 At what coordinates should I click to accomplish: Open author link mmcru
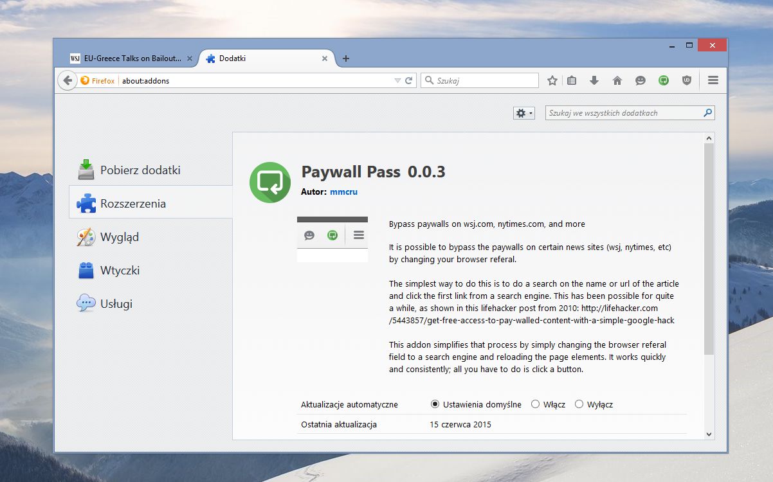coord(343,192)
